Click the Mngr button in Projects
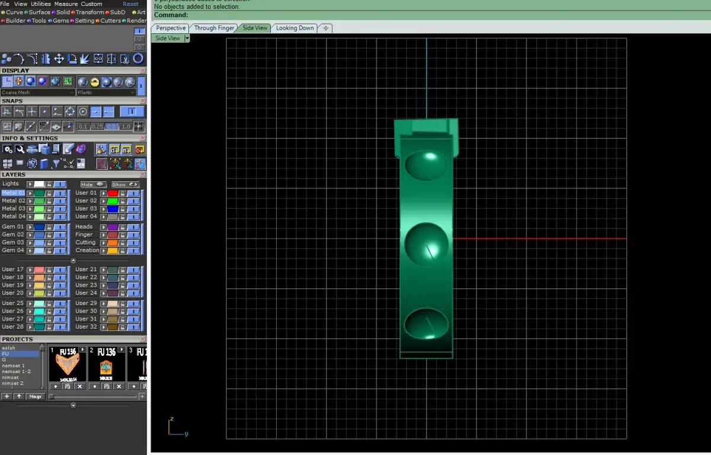 (36, 396)
